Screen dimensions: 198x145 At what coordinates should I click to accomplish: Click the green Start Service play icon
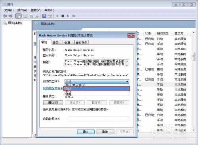[57, 16]
